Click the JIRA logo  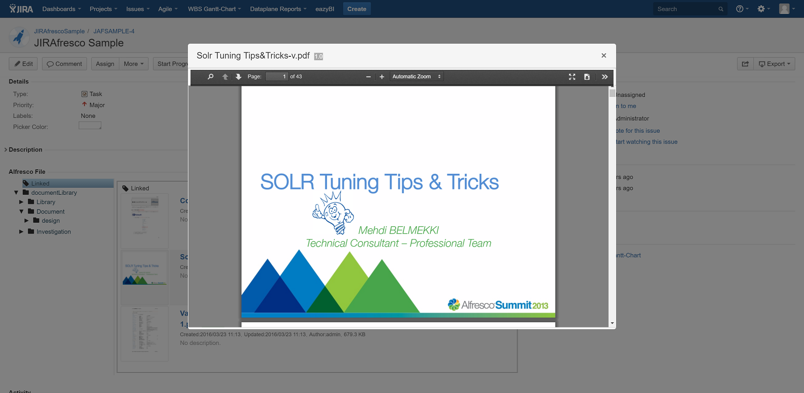pyautogui.click(x=21, y=9)
